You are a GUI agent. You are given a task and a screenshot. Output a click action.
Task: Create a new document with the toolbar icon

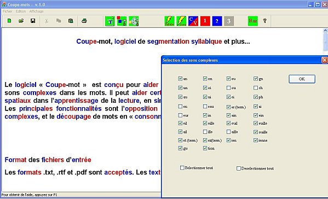9,21
